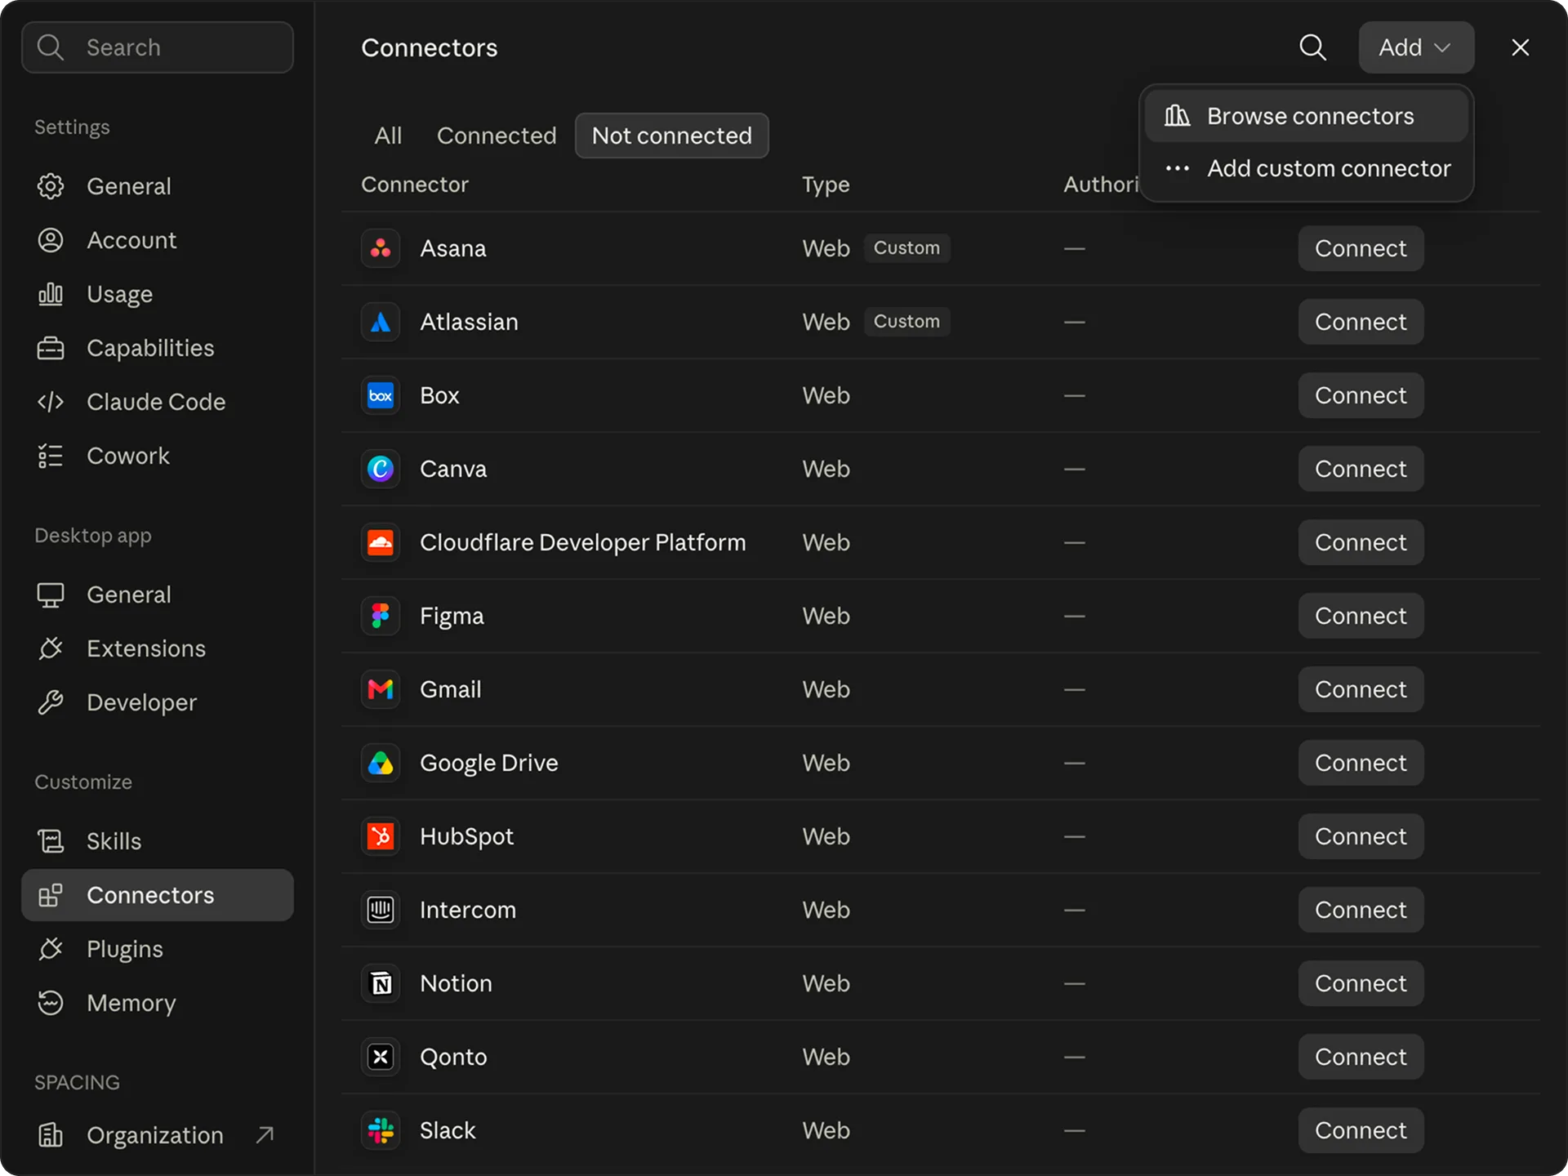Screen dimensions: 1568x1176
Task: Click the Desktop app General monitor icon
Action: click(51, 595)
